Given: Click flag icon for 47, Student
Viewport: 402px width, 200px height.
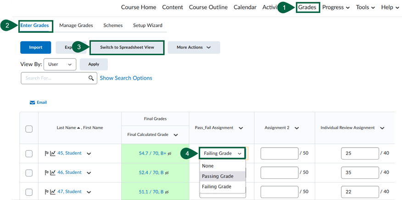Looking at the screenshot, I should (47, 192).
